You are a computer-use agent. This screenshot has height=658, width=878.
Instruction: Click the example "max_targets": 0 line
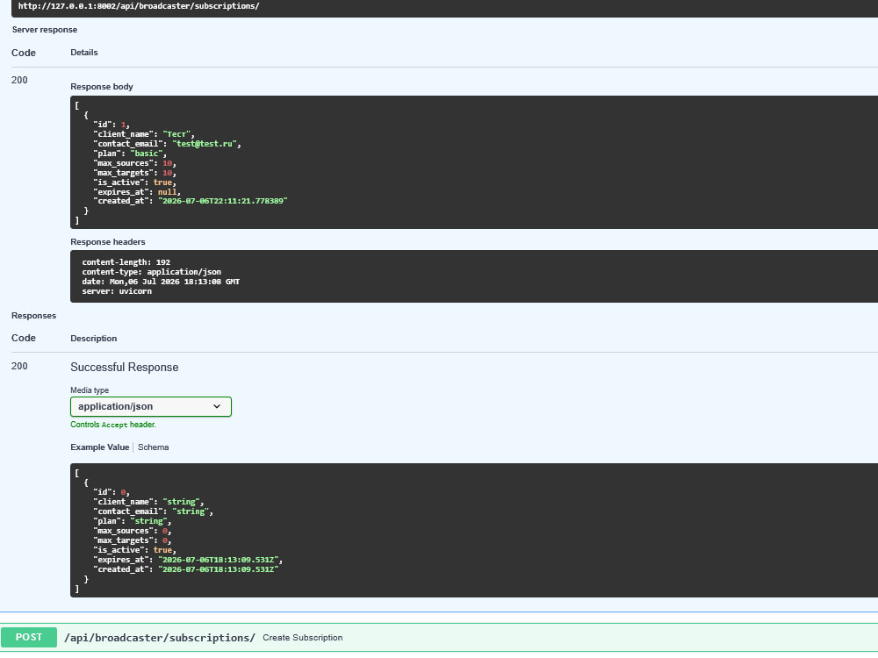(133, 540)
